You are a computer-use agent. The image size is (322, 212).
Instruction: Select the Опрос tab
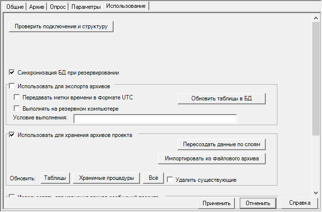click(58, 6)
